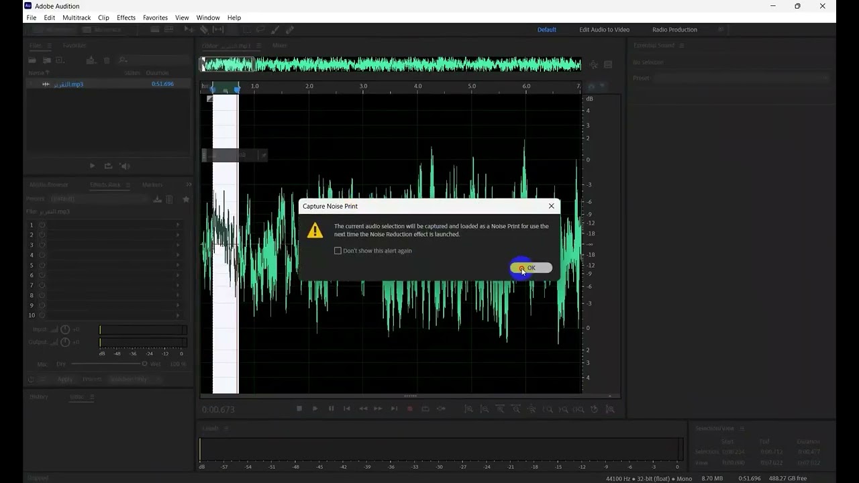
Task: Expand hidden panel tabs with the double-arrow
Action: [189, 184]
